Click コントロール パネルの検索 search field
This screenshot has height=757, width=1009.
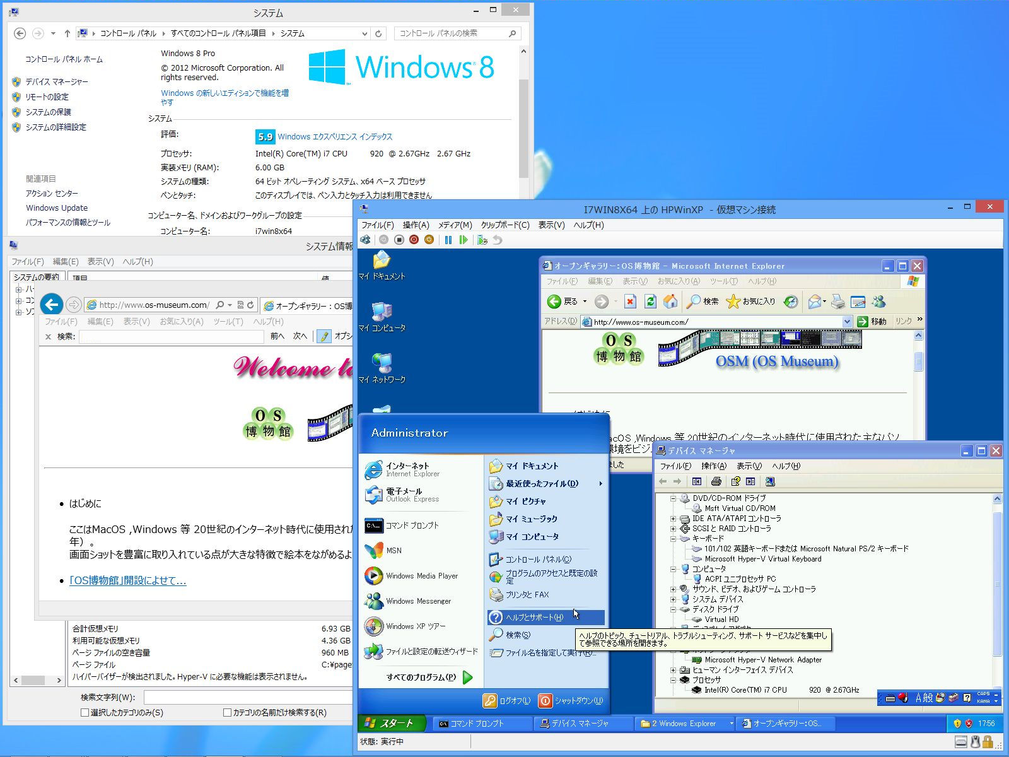tap(458, 33)
